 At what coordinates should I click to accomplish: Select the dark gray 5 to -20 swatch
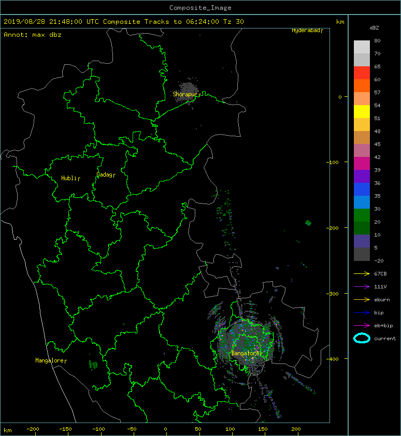[362, 254]
